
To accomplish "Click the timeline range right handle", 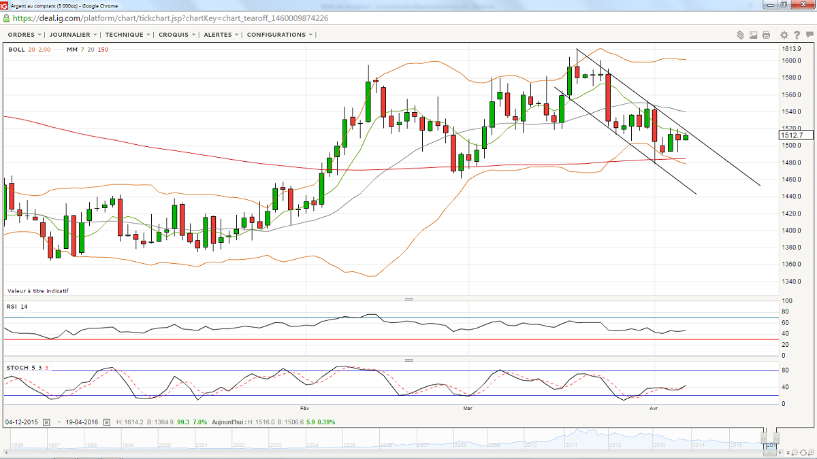I will [776, 437].
